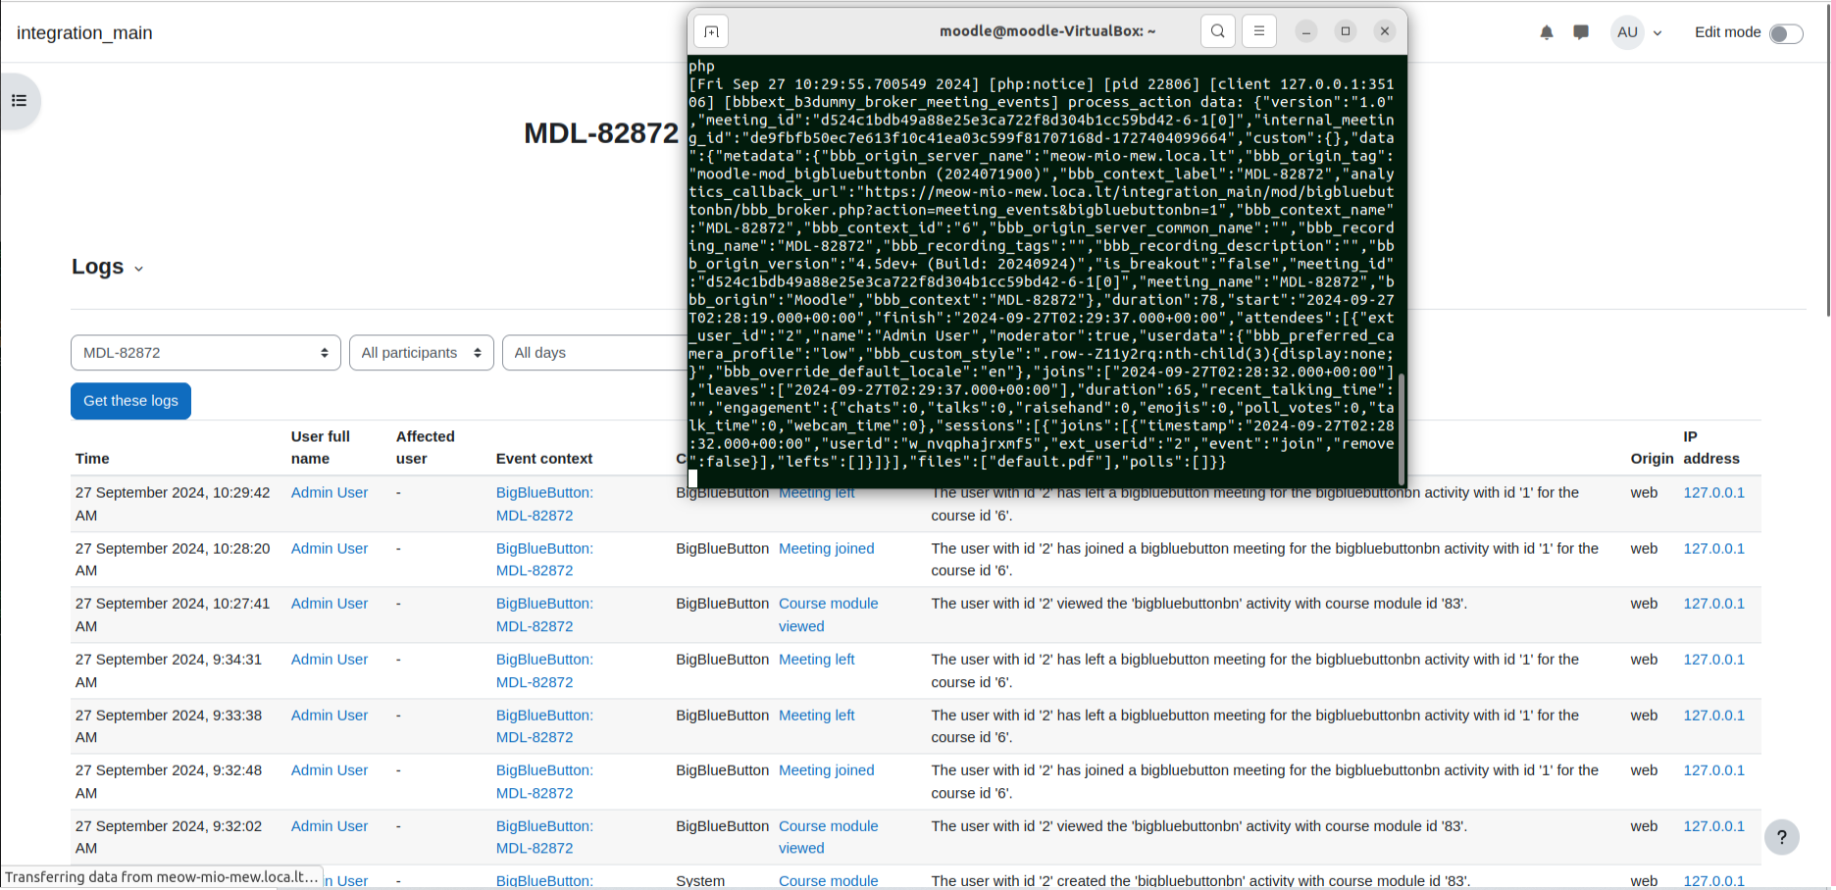Open the course index drawer icon
Viewport: 1836px width, 890px height.
pyautogui.click(x=19, y=101)
